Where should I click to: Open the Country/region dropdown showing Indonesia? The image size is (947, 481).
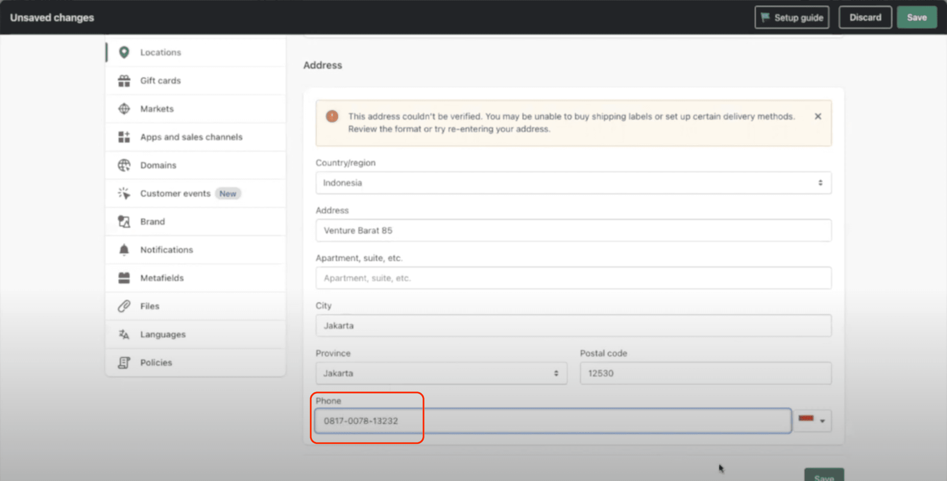(x=573, y=183)
